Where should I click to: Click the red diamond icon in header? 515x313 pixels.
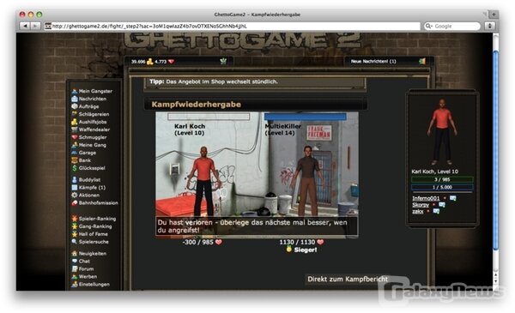point(171,62)
